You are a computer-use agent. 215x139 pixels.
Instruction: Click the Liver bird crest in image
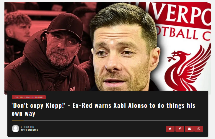(x=188, y=69)
